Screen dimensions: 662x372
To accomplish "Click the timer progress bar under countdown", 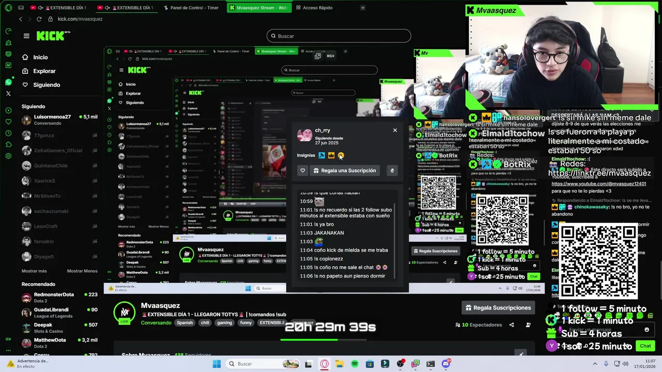I will pos(323,340).
